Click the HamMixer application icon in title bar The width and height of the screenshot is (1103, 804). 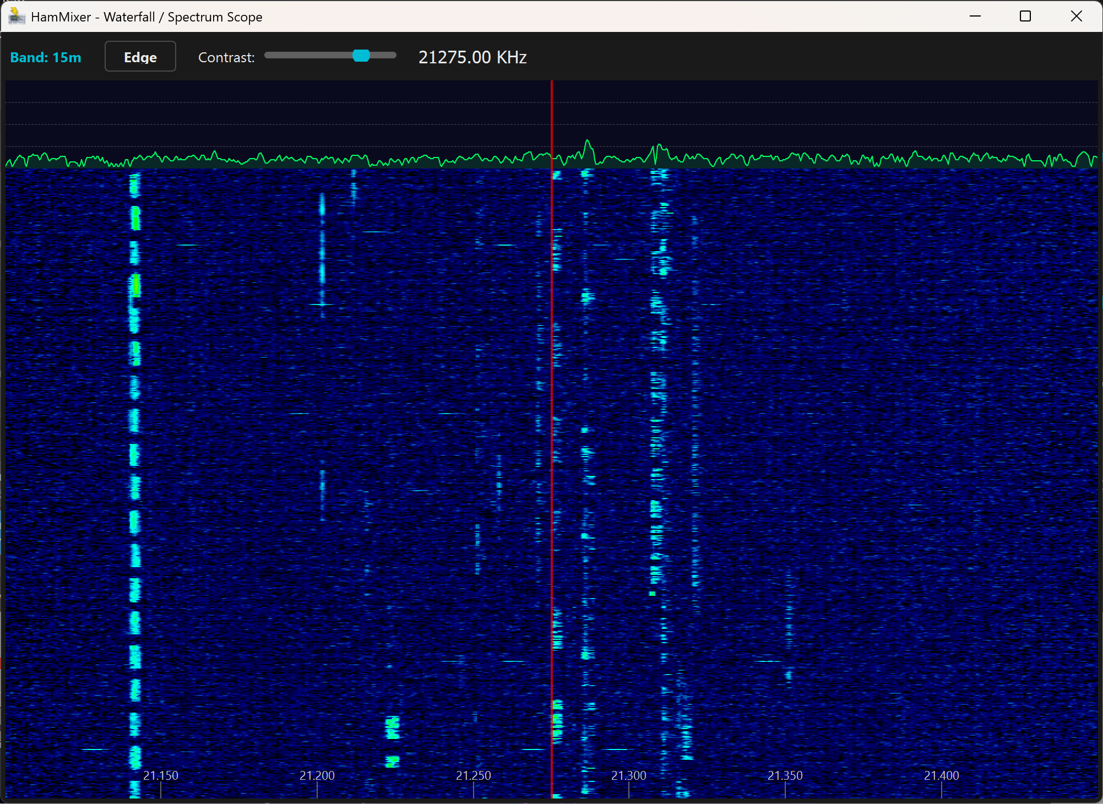(17, 17)
